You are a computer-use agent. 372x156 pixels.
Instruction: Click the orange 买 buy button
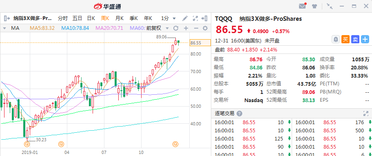tap(345, 39)
